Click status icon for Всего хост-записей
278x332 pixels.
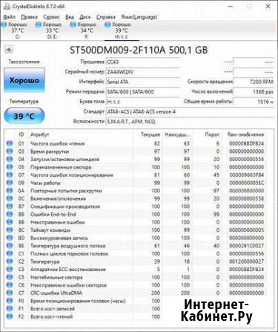coord(10,309)
